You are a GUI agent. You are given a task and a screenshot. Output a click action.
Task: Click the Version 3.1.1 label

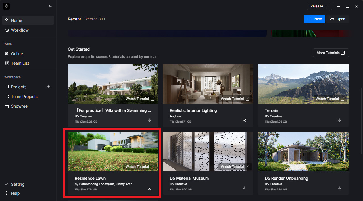pos(95,19)
